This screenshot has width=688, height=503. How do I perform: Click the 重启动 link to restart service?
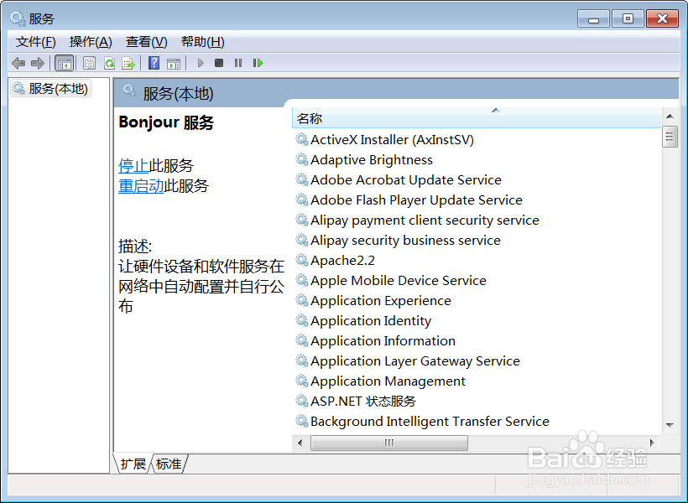point(141,186)
